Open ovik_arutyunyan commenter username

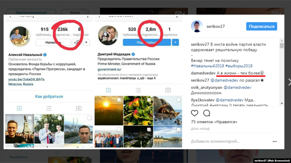click(x=206, y=87)
